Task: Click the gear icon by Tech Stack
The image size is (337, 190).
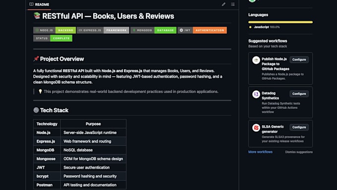Action: point(36,110)
